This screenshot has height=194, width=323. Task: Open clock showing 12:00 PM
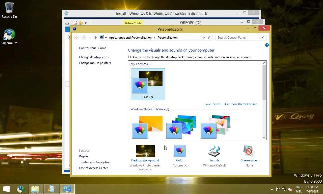point(312,189)
